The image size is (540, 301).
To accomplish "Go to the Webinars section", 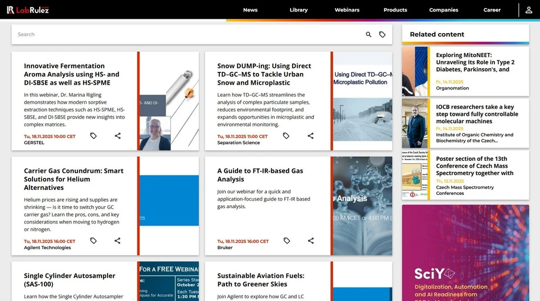I will 347,10.
